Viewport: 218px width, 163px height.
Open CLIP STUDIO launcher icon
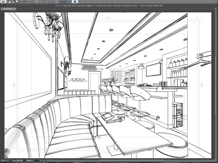(x=3, y=2)
